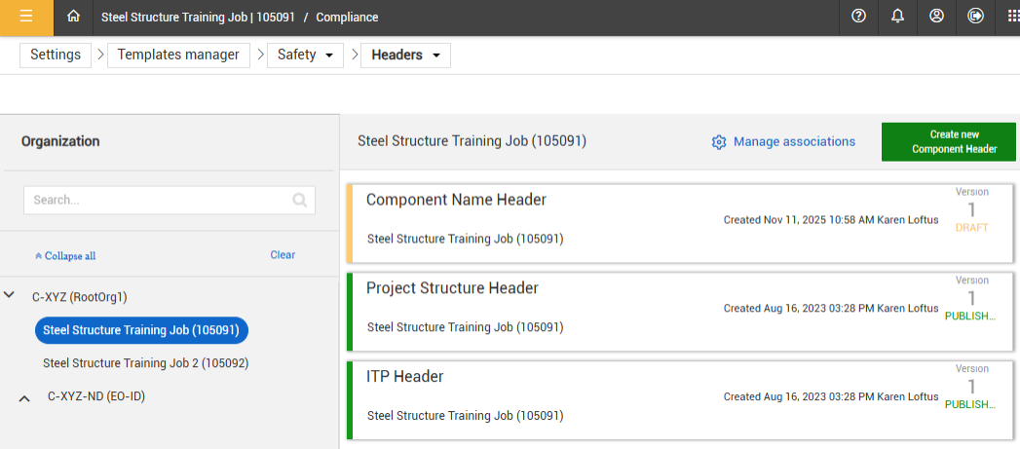Open the help question mark icon

pos(858,17)
